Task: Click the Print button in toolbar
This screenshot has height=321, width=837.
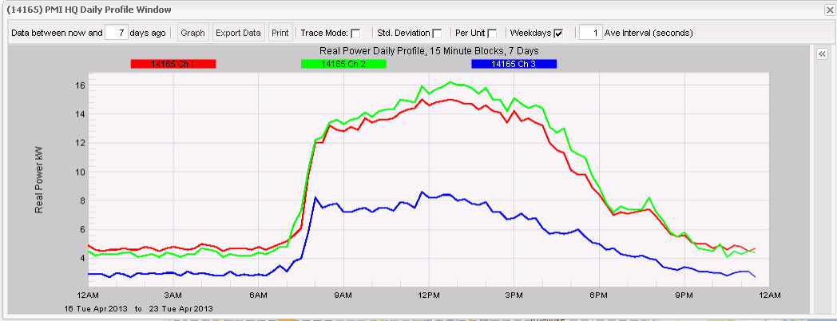Action: [280, 33]
